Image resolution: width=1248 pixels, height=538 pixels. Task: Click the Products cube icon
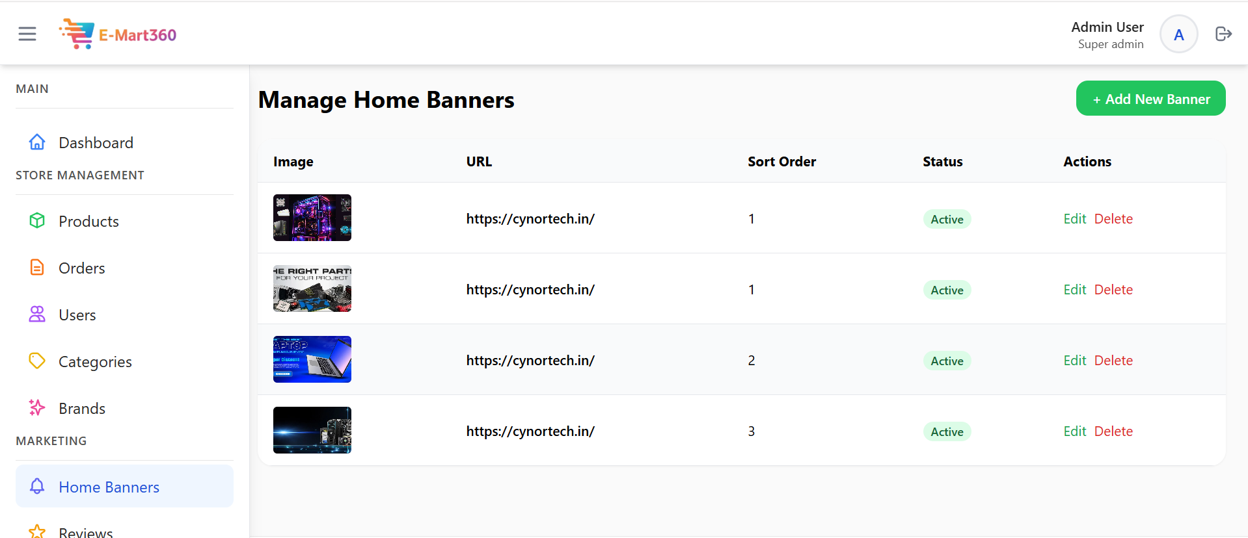(37, 221)
